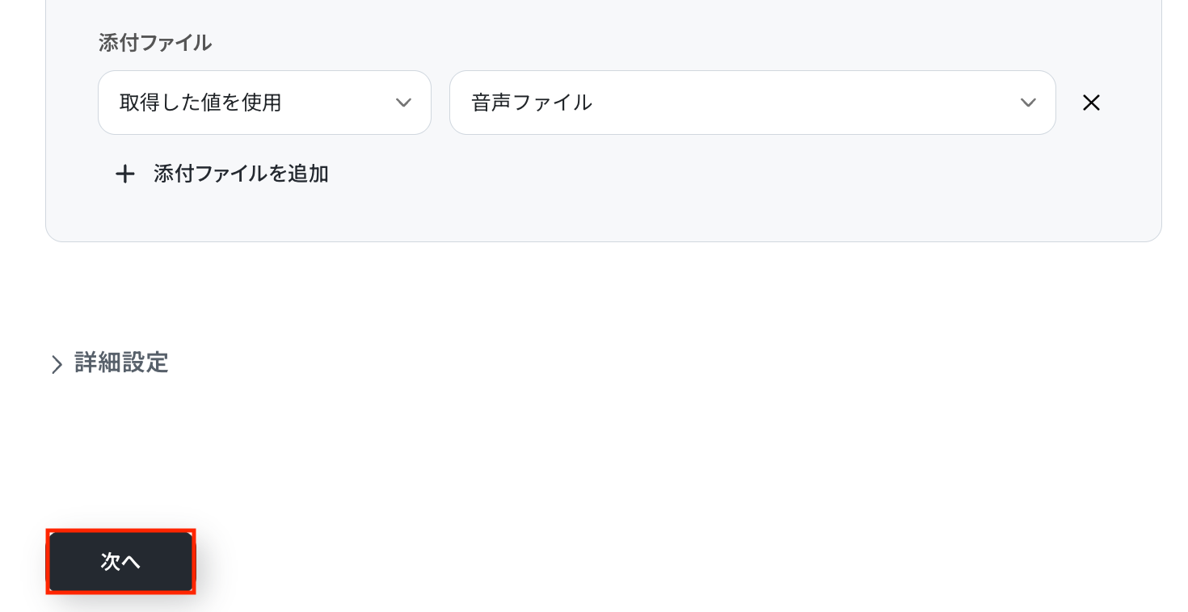Open the 取得した値を使用 dropdown
The height and width of the screenshot is (612, 1188).
[264, 103]
